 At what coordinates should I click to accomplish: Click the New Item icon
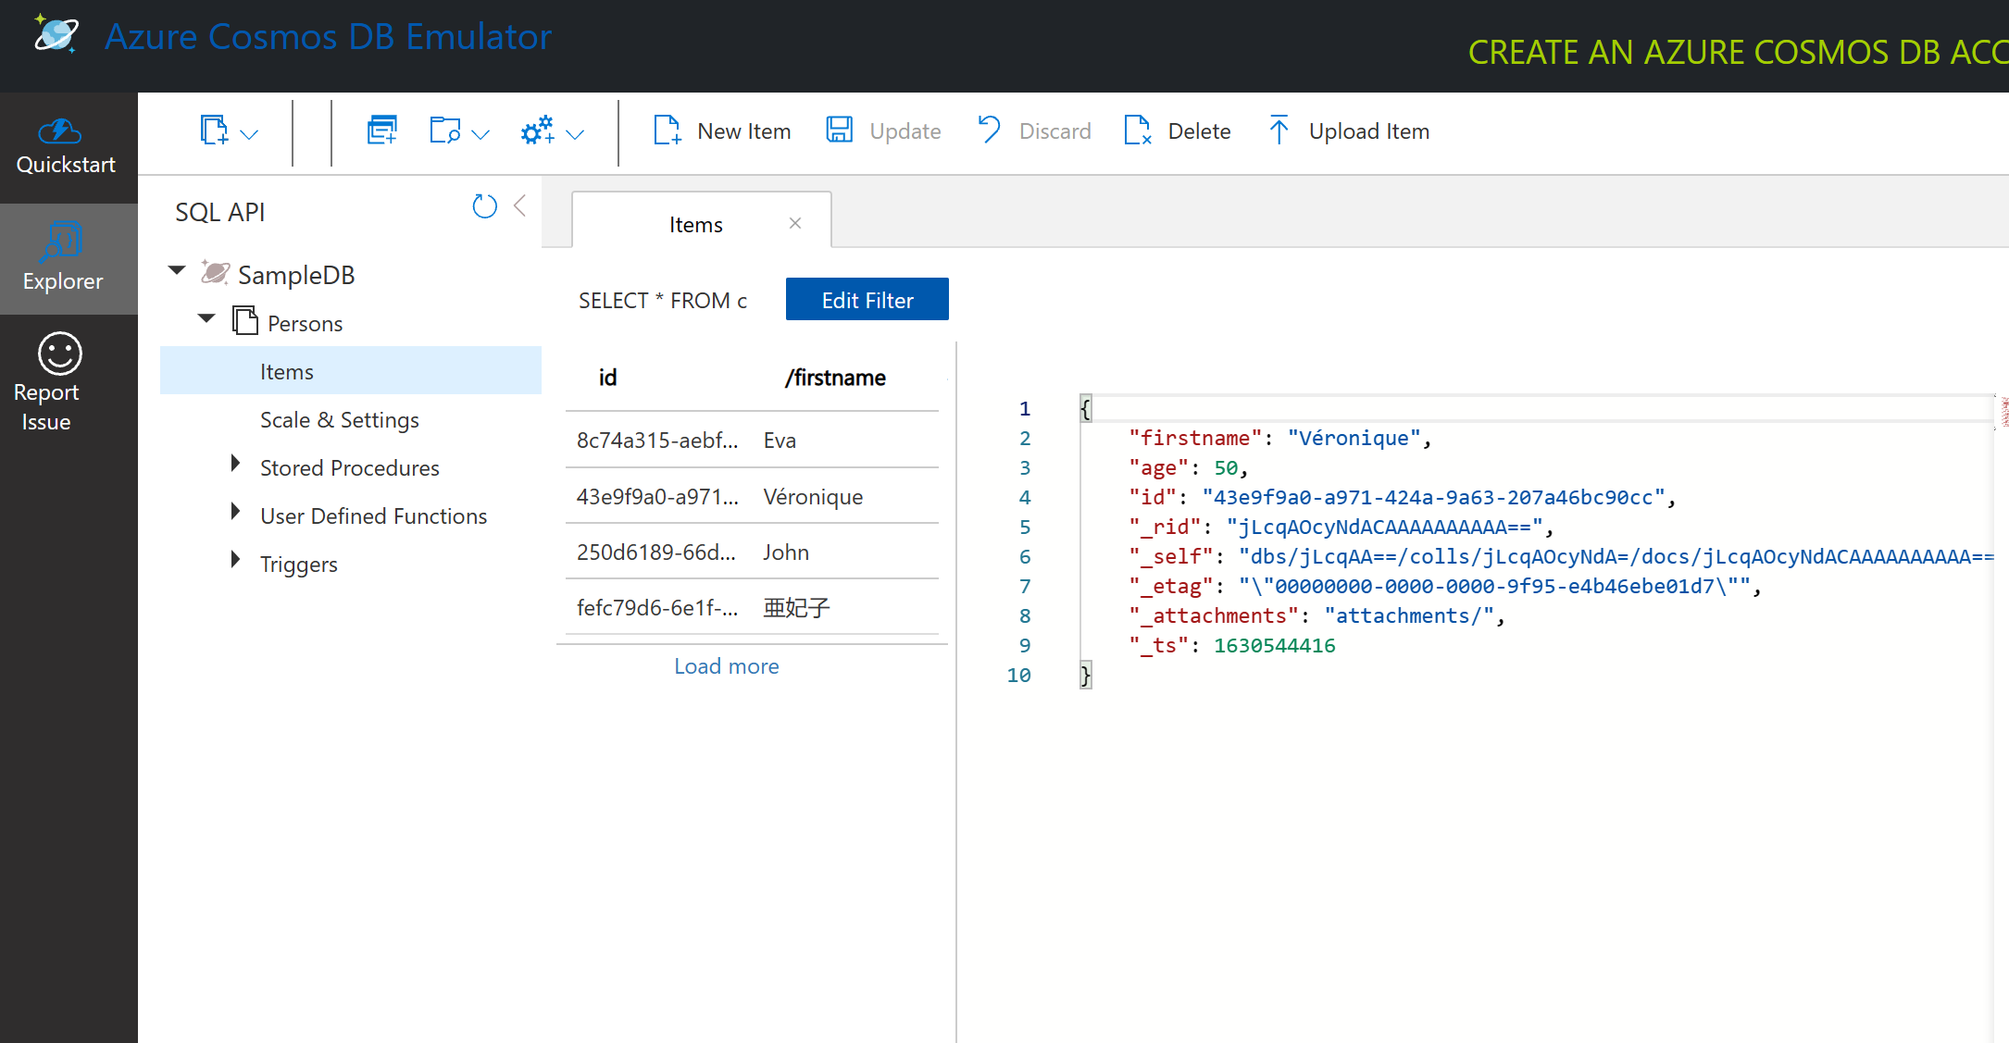click(x=666, y=130)
